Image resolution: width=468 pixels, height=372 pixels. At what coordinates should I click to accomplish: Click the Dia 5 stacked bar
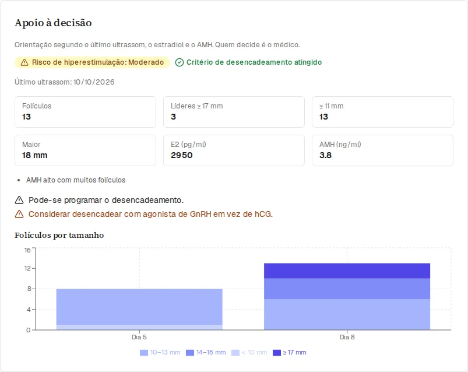(x=139, y=309)
